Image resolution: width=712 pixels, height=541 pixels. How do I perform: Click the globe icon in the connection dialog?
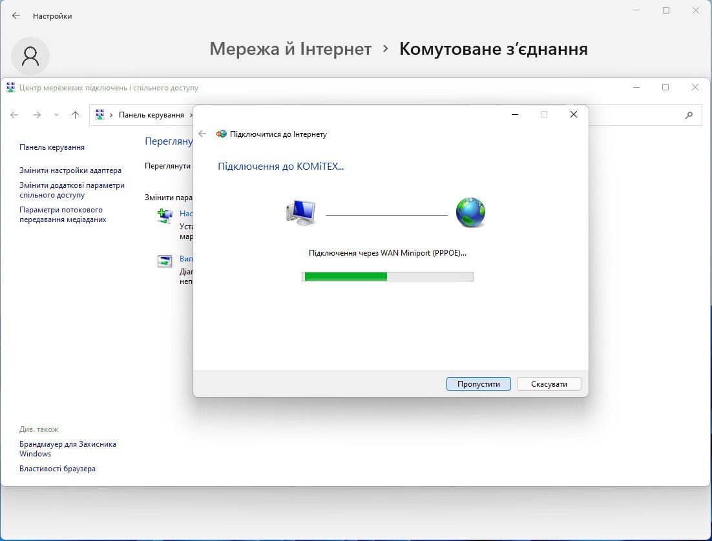coord(470,212)
